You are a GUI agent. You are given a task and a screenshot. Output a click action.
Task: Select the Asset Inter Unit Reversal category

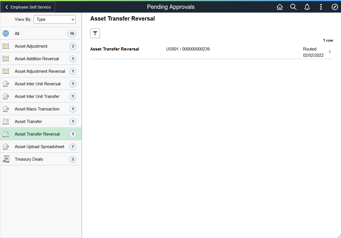(x=41, y=84)
